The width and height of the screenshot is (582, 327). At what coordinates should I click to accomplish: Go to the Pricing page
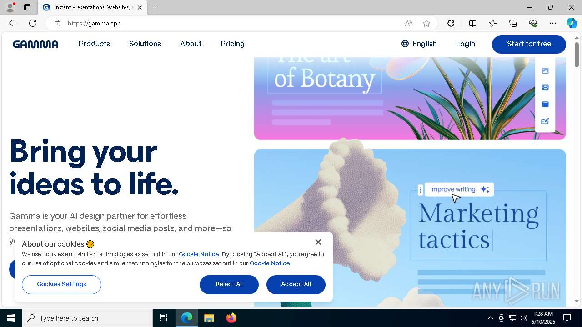click(232, 44)
